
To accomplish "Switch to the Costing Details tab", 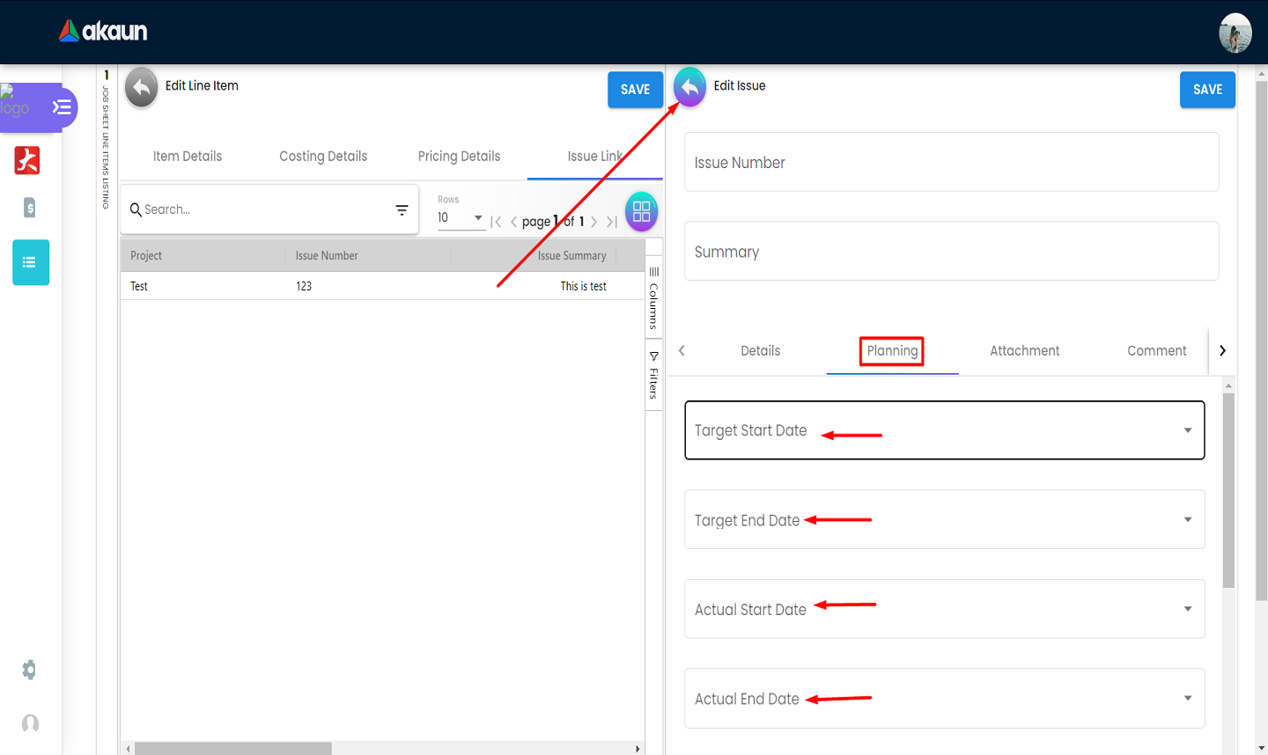I will tap(323, 156).
